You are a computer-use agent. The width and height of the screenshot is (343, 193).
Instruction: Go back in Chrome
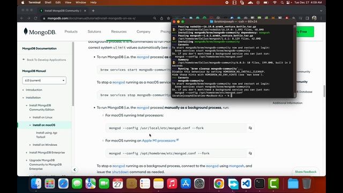[x=22, y=18]
